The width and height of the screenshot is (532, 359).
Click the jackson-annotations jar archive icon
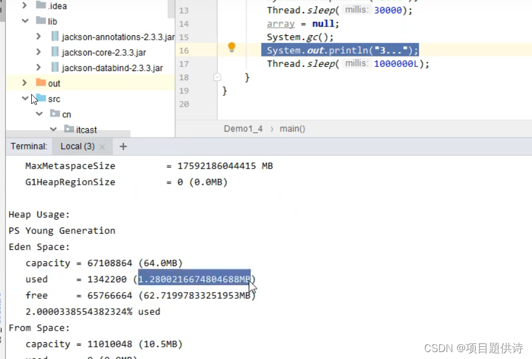coord(55,36)
